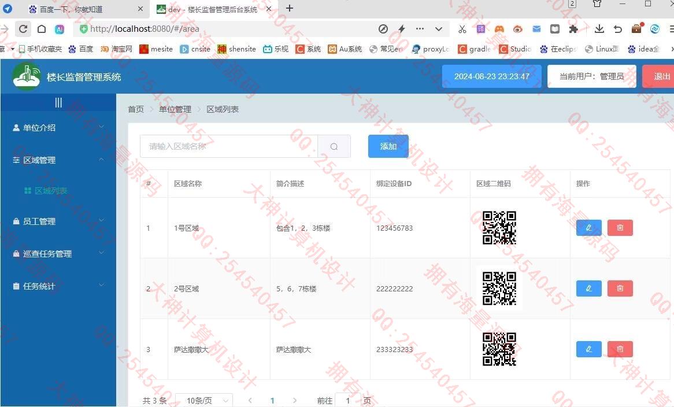Click the browser home icon
Image resolution: width=674 pixels, height=407 pixels.
pos(42,29)
